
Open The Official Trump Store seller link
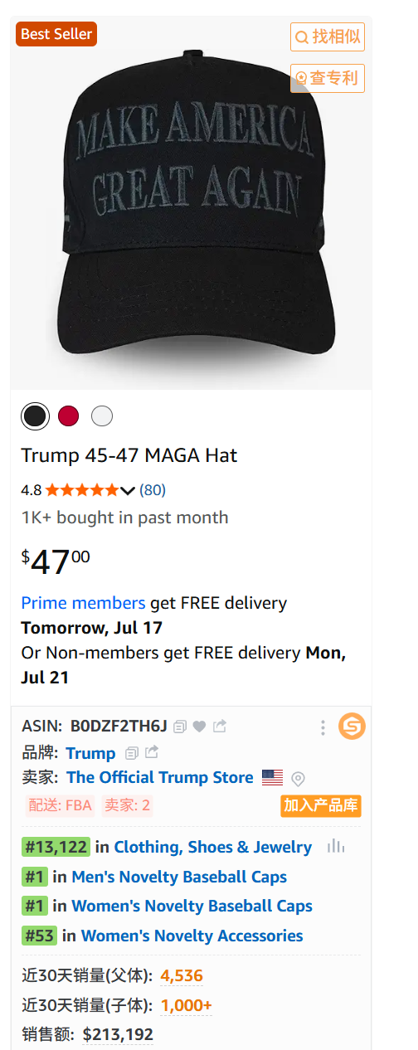pos(160,777)
